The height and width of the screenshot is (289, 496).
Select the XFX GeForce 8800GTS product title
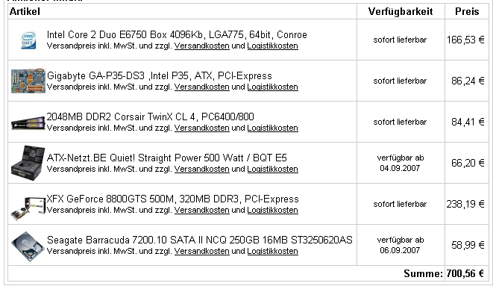173,199
